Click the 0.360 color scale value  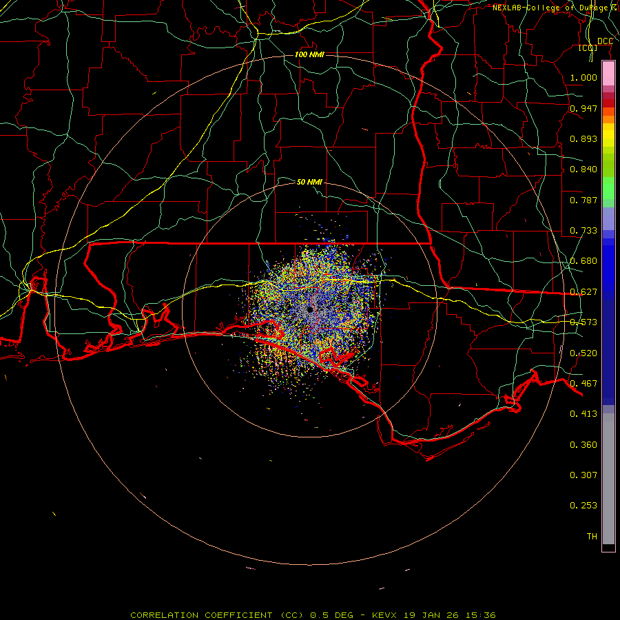point(583,445)
